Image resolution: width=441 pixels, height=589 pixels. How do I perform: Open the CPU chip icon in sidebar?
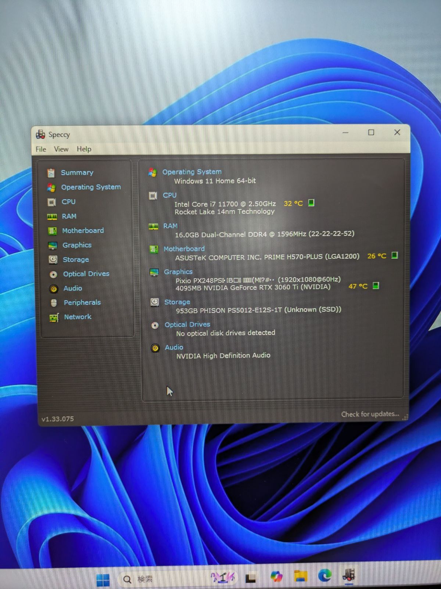coord(52,202)
